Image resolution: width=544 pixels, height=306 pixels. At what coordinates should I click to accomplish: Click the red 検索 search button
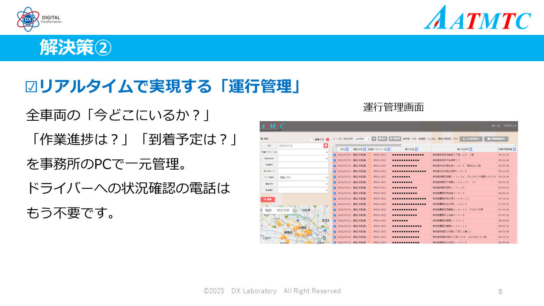pyautogui.click(x=268, y=199)
